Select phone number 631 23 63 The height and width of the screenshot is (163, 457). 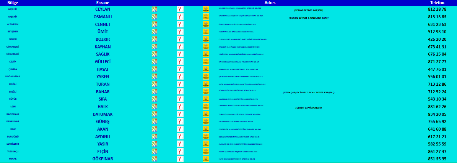(x=437, y=24)
